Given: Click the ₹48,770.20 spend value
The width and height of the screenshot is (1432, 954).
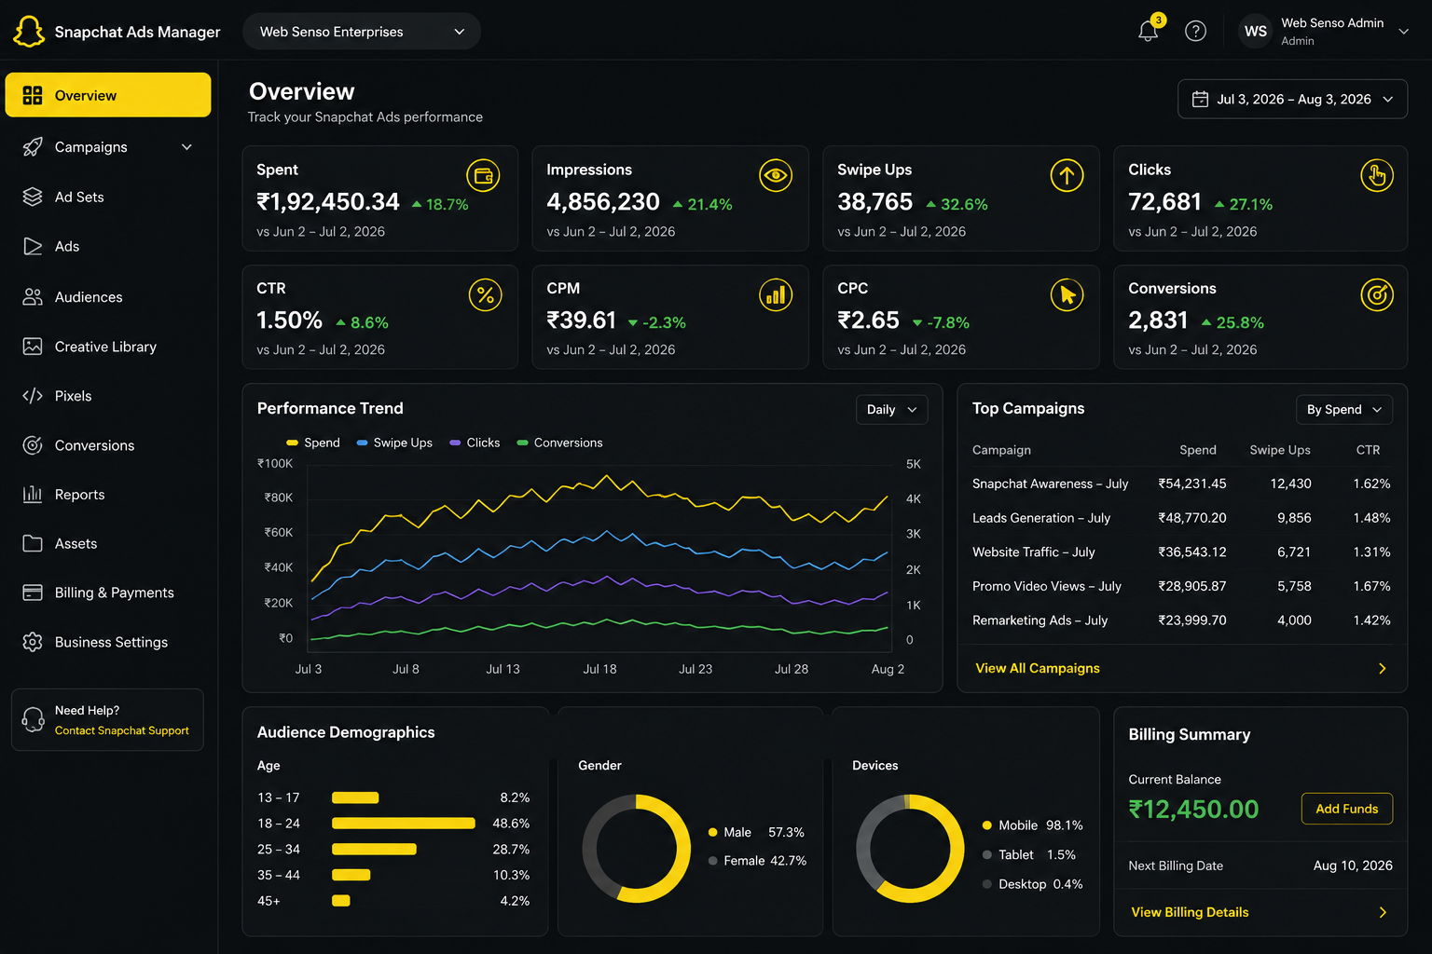Looking at the screenshot, I should (1192, 518).
